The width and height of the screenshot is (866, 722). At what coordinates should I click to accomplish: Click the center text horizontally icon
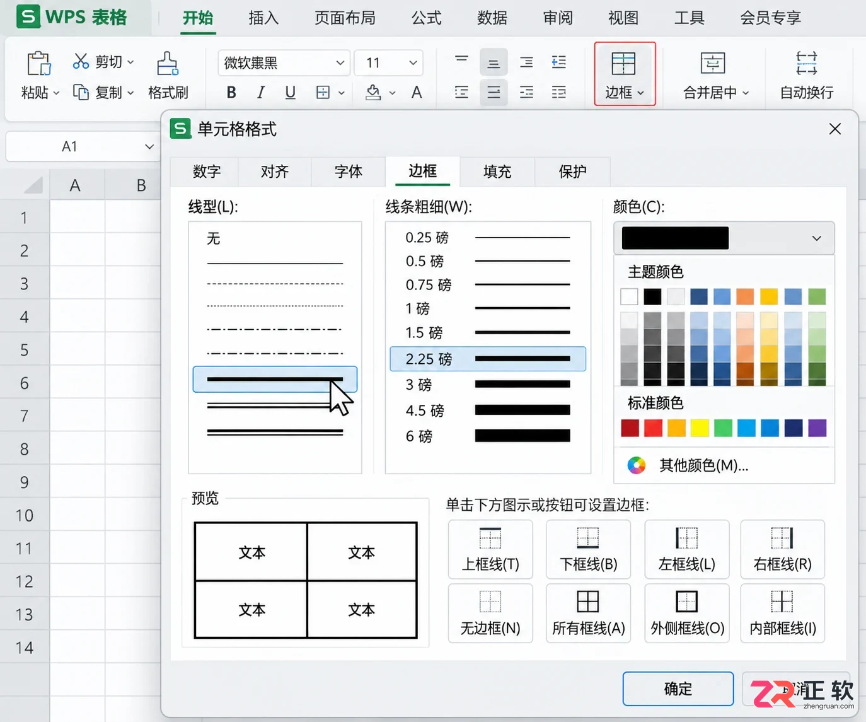pos(494,93)
